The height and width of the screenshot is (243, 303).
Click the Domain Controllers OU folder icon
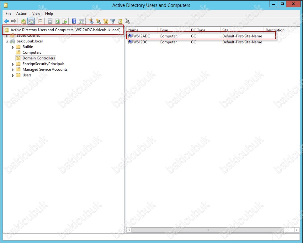click(19, 58)
